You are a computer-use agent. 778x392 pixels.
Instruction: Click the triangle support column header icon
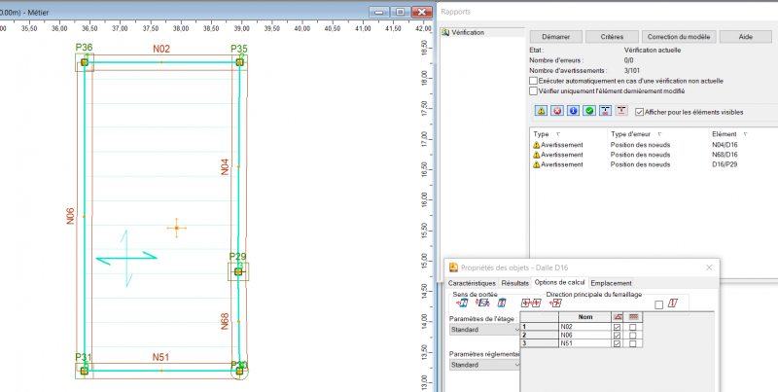click(618, 316)
